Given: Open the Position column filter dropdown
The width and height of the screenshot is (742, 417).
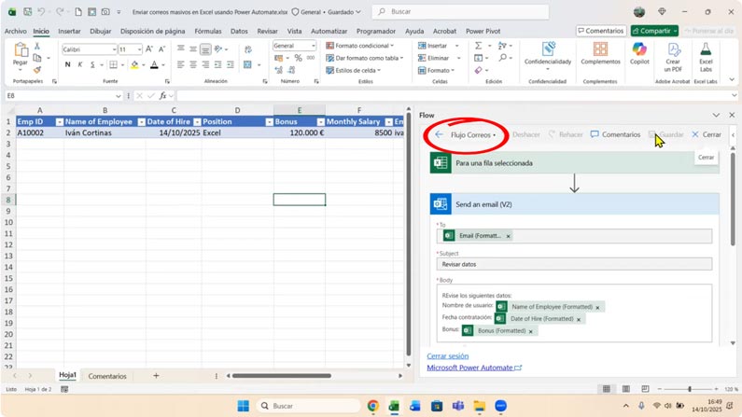Looking at the screenshot, I should point(266,122).
